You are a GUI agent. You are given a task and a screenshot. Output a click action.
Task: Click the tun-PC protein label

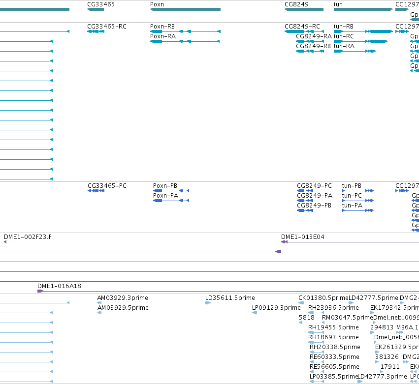pos(352,196)
